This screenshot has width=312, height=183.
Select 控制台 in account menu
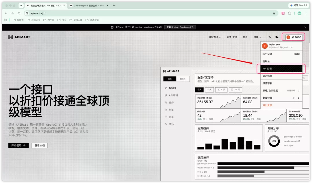[281, 61]
